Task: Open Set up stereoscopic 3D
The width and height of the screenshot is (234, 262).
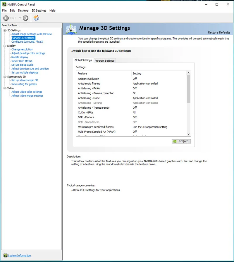Action: (x=25, y=80)
